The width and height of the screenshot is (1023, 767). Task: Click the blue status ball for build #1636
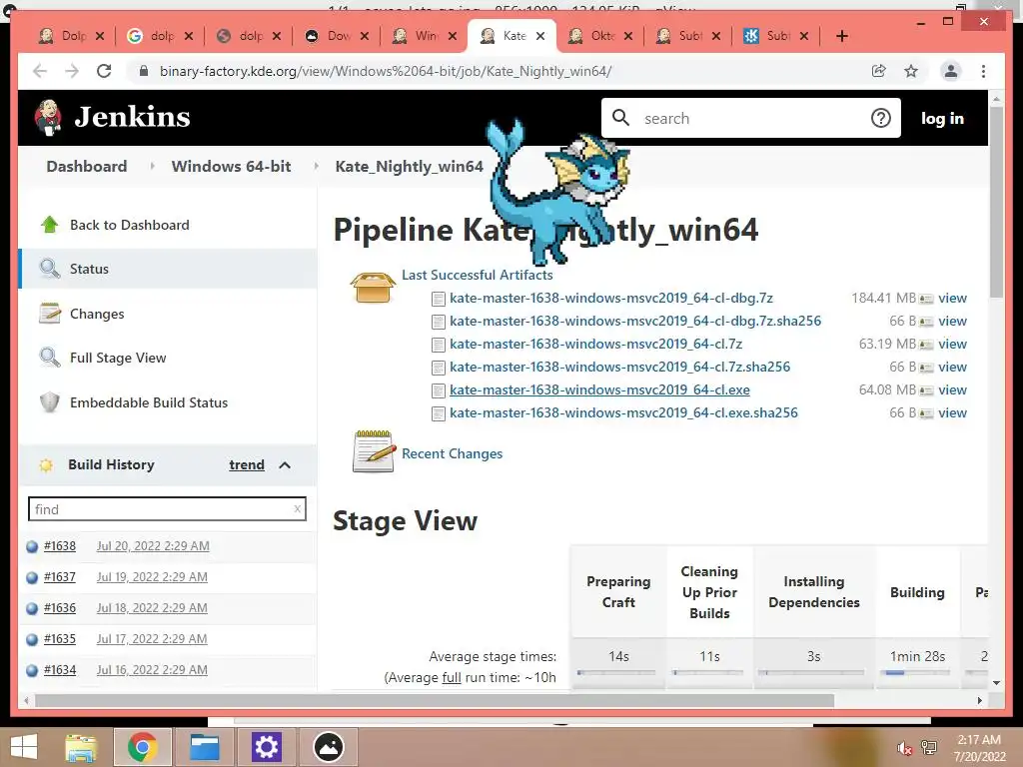point(32,608)
